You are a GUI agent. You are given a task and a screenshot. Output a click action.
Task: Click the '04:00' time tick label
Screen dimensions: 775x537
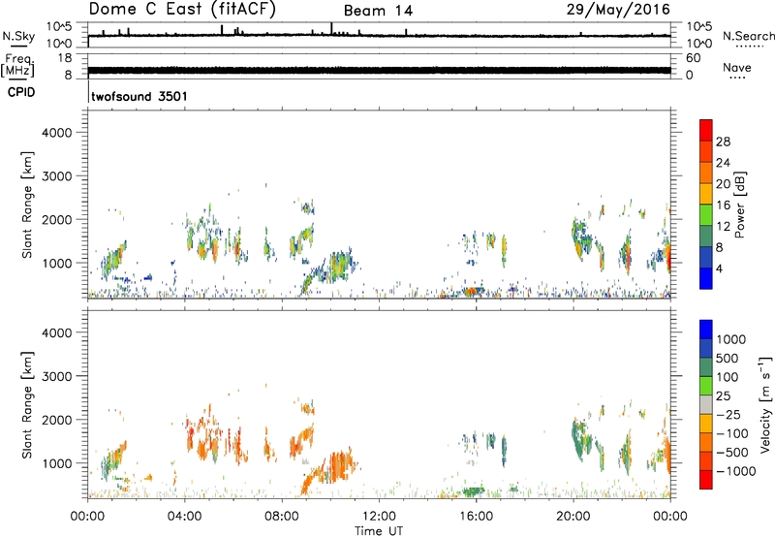pos(184,517)
